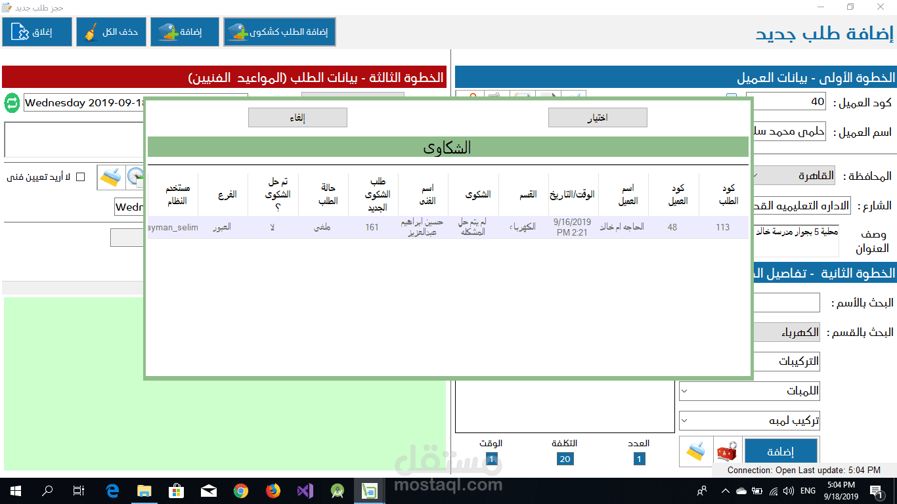Click the حالة الطلب column header
The height and width of the screenshot is (504, 897).
point(323,195)
